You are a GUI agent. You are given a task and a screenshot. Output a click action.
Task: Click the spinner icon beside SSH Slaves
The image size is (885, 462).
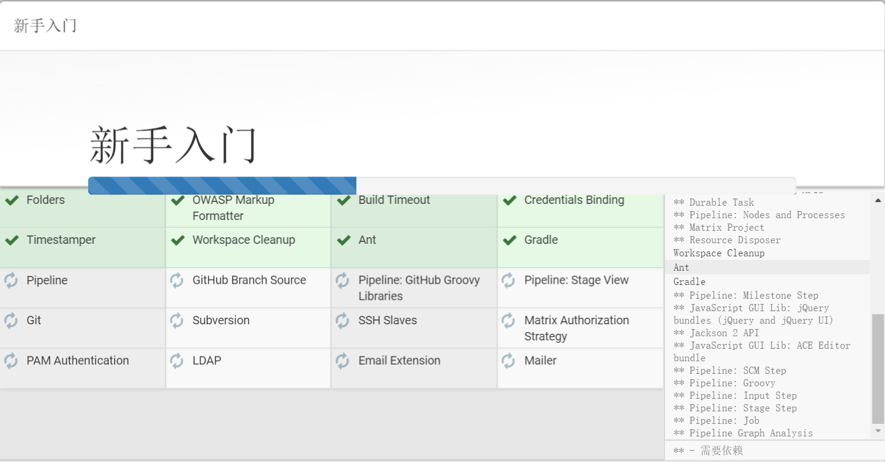(343, 321)
